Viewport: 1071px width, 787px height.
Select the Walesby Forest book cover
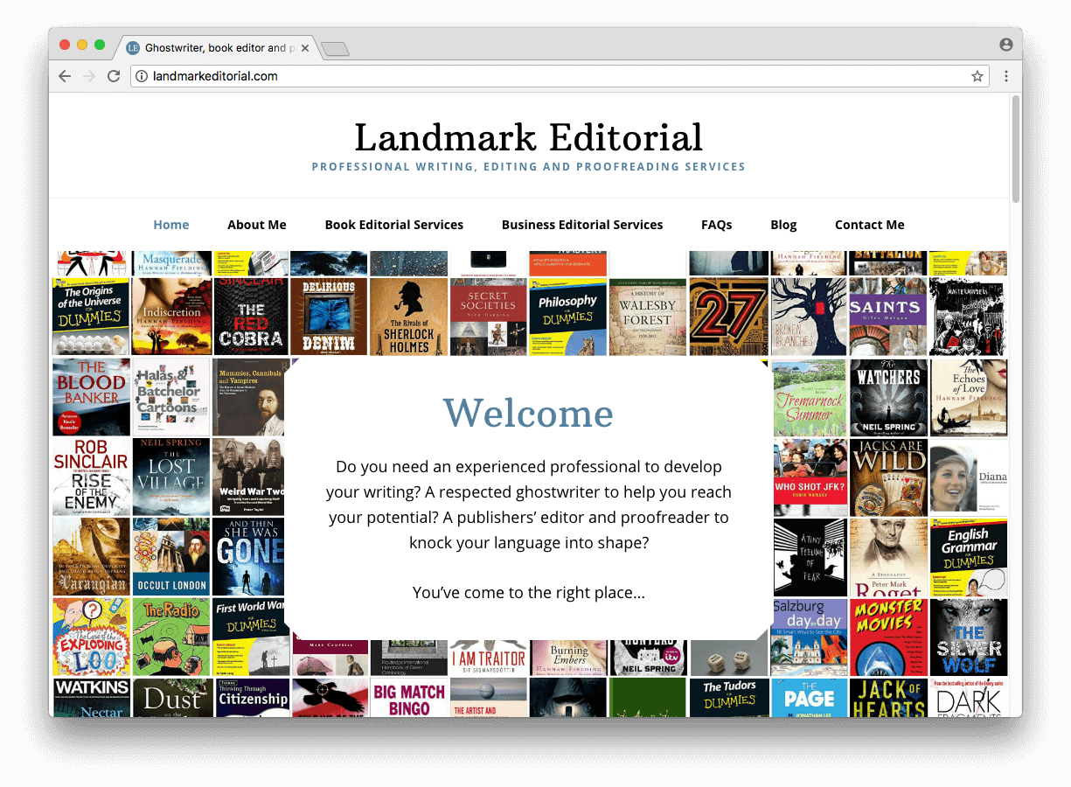(647, 317)
